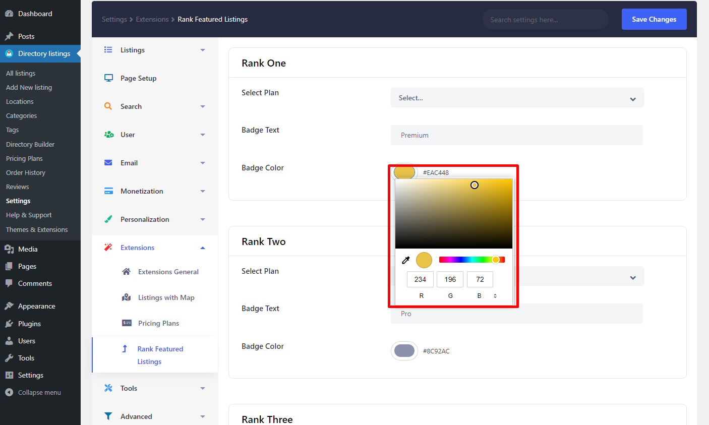Click the Listings with Map icon
Screen dimensions: 709x425
[x=127, y=297]
